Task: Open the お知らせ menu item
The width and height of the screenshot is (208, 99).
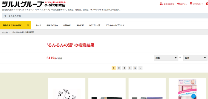Action: point(67,25)
